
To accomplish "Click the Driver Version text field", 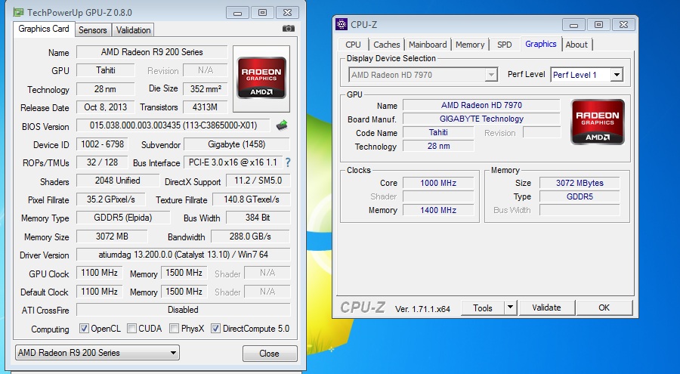I will tap(183, 255).
